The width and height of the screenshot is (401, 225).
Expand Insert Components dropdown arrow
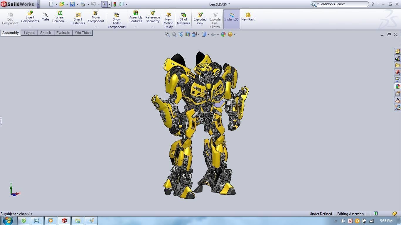tap(30, 27)
